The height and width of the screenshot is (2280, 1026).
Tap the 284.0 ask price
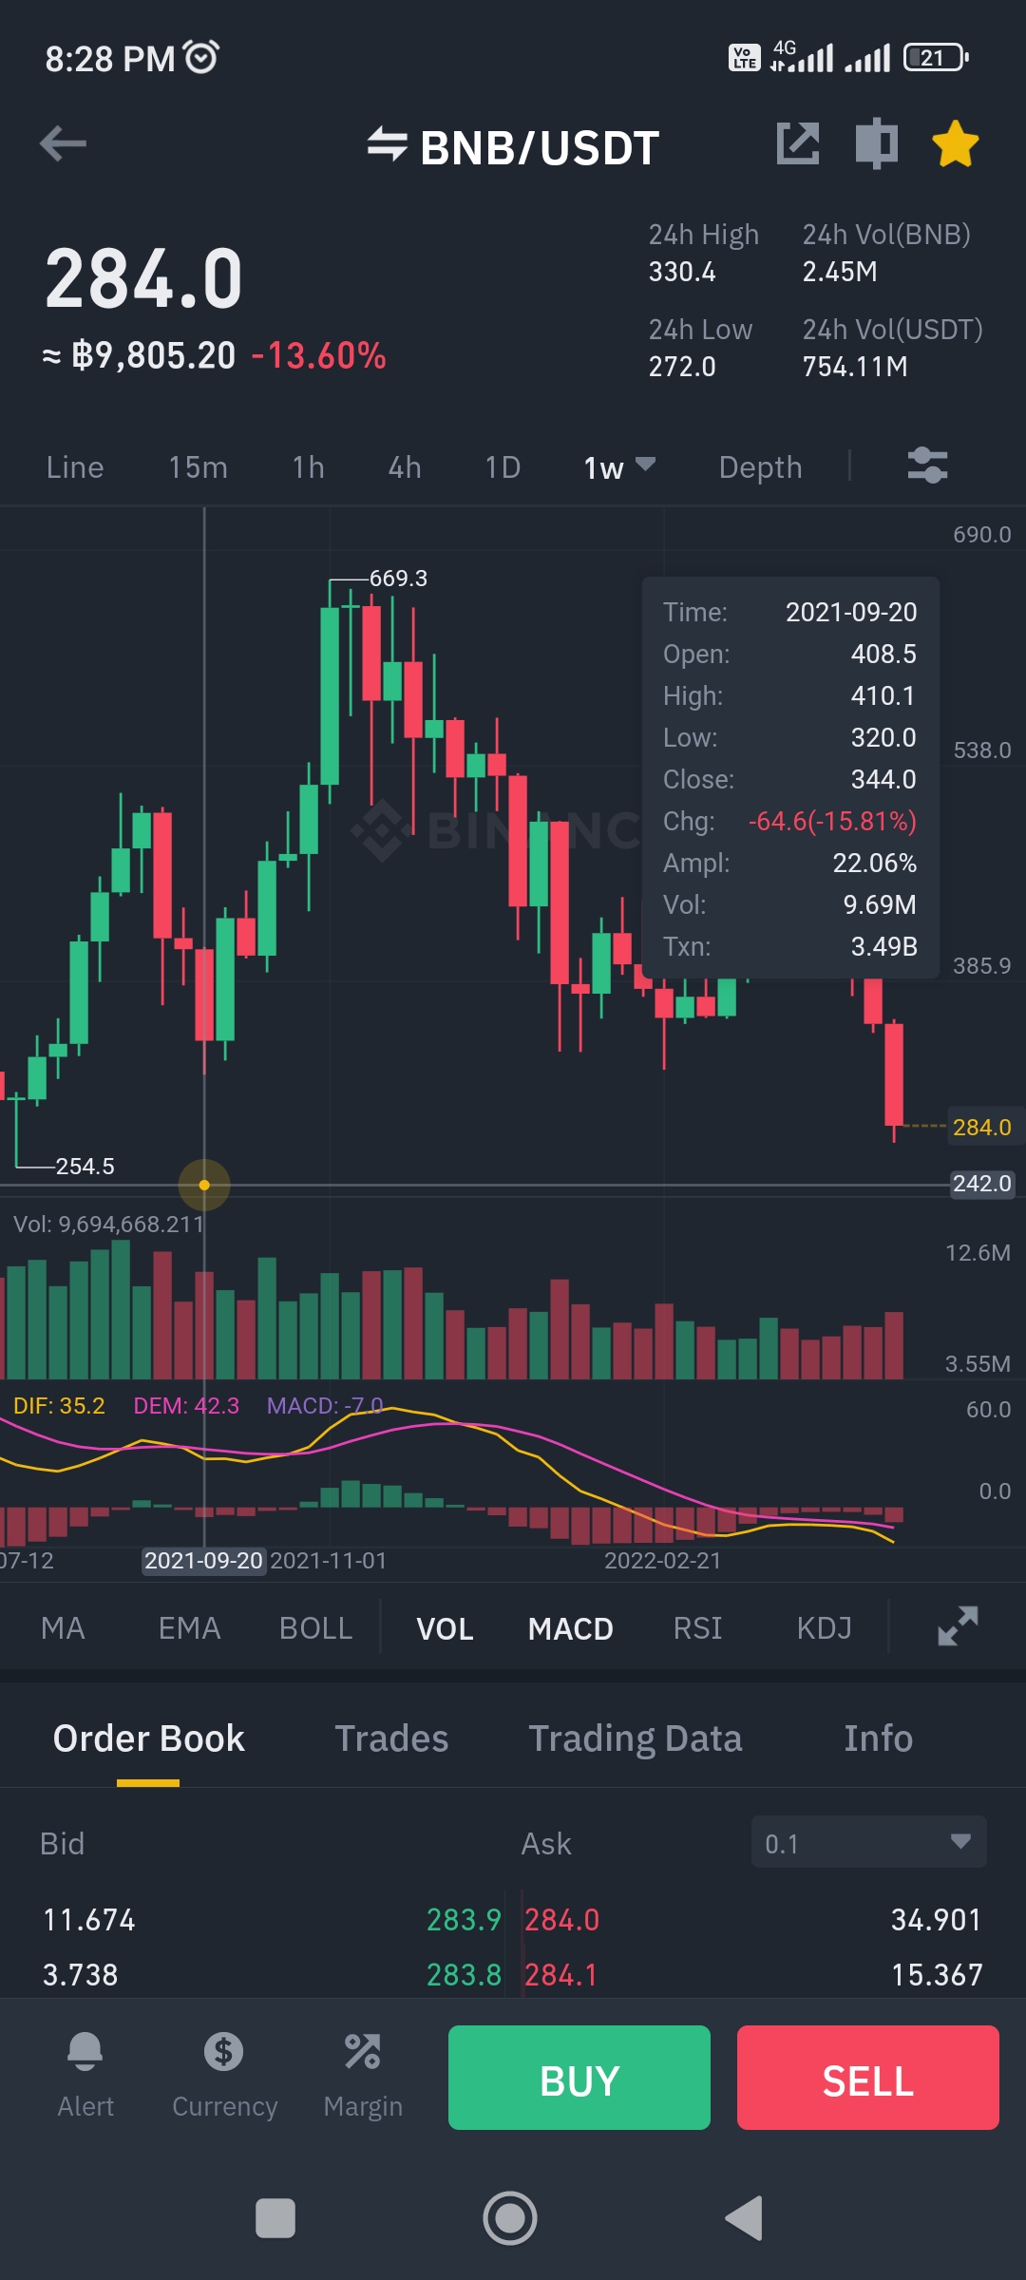pos(562,1920)
